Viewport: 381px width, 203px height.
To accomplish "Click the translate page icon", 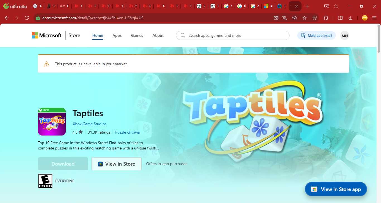I will tap(285, 18).
